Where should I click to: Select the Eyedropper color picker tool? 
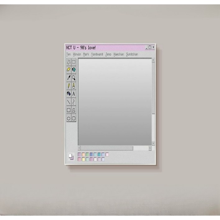click(69, 78)
